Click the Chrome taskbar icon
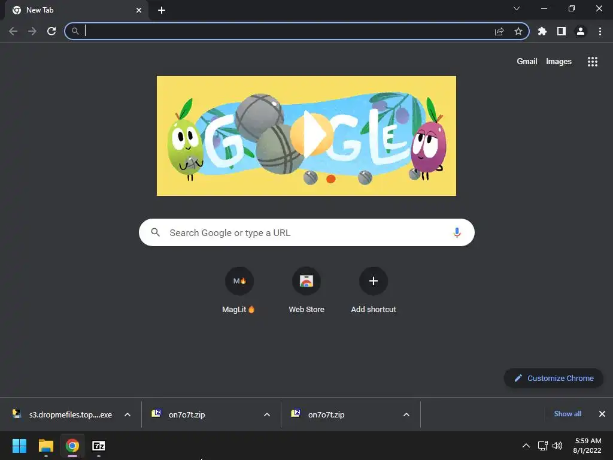Screen dimensions: 613x460 click(72, 446)
